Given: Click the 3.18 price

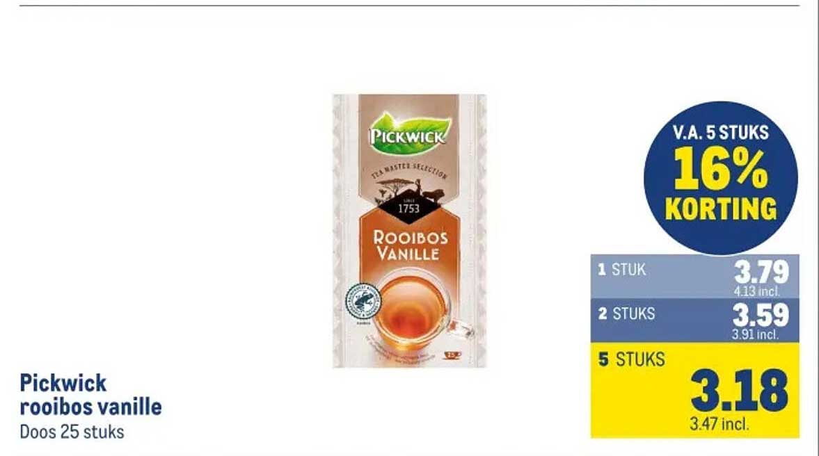Looking at the screenshot, I should tap(738, 391).
